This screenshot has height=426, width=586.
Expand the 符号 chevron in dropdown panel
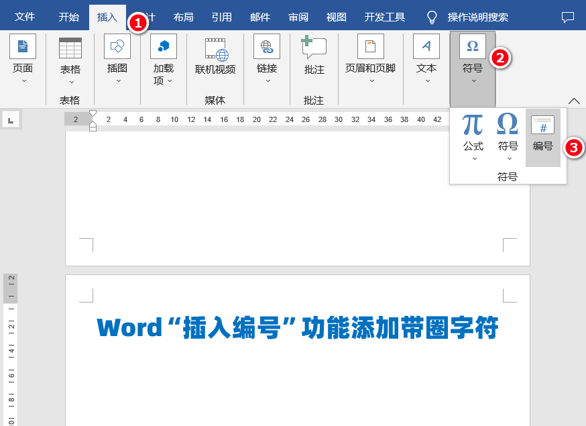509,159
